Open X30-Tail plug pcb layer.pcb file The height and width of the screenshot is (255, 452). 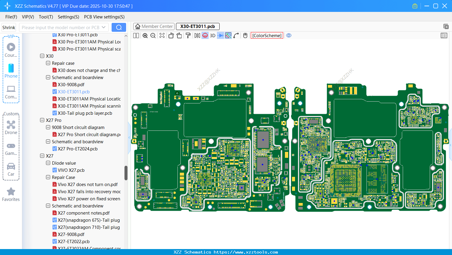[x=85, y=113]
